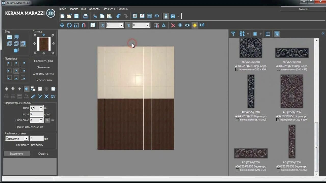This screenshot has width=326, height=183.
Task: Click the Перемешать button
Action: 43,80
